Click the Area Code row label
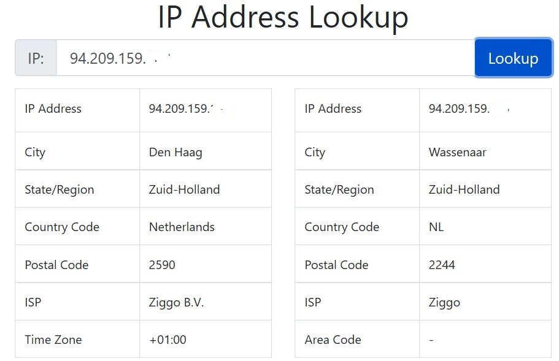Image resolution: width=559 pixels, height=361 pixels. 333,340
